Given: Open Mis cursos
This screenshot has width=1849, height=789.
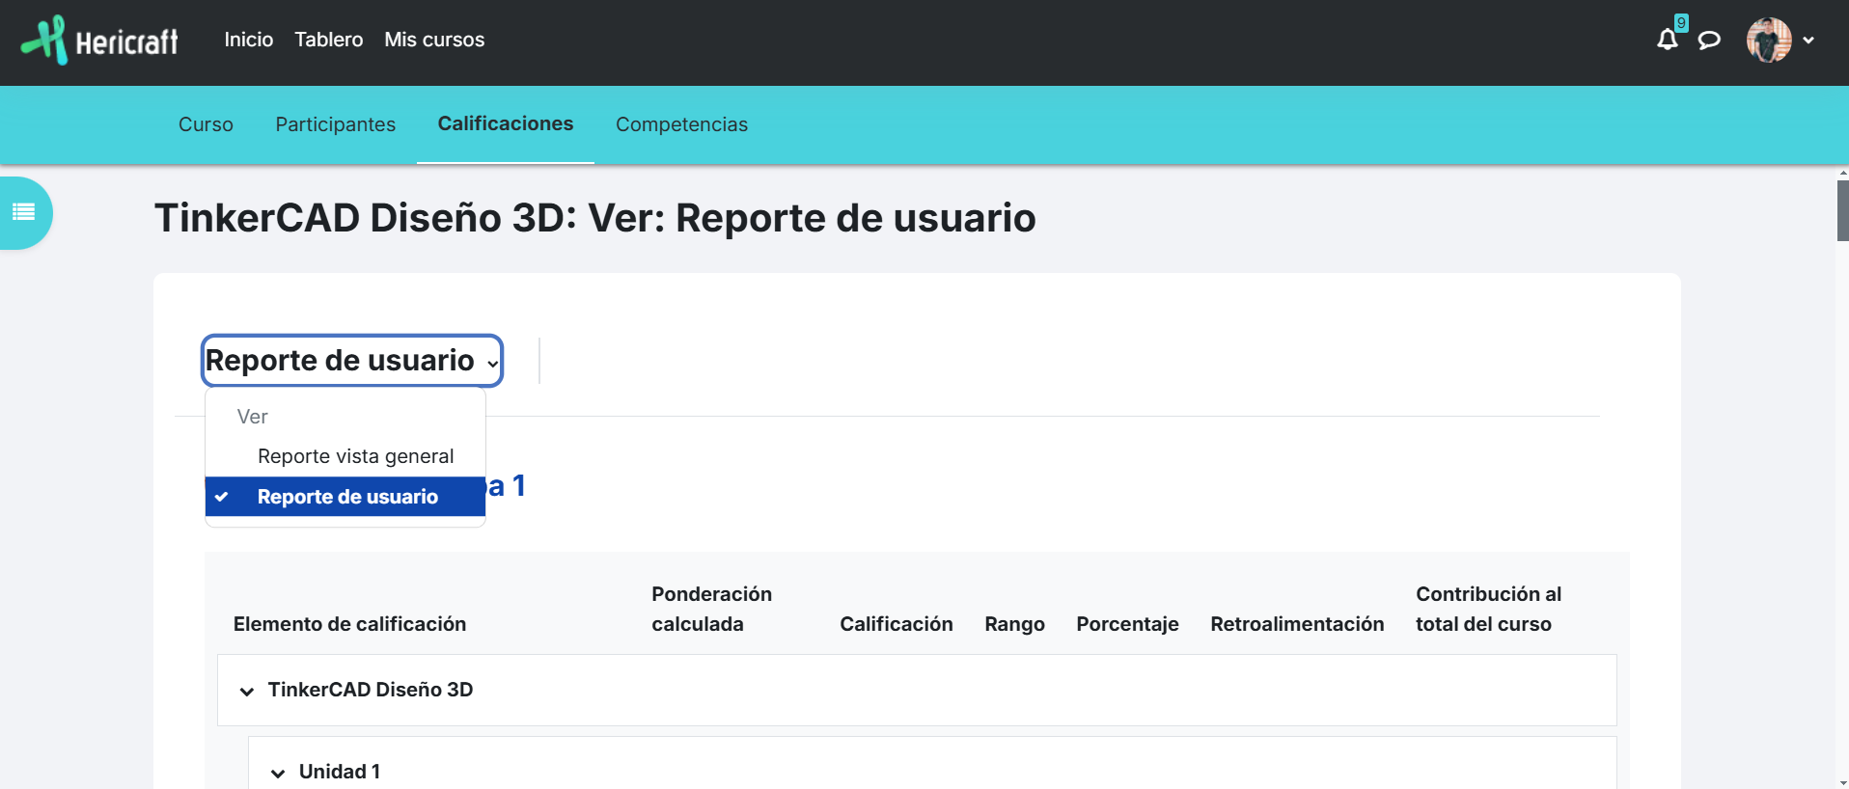Looking at the screenshot, I should pos(434,40).
